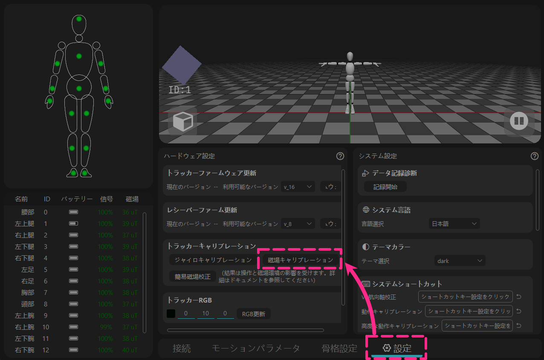Pause the 3D preview
The width and height of the screenshot is (544, 360).
519,122
